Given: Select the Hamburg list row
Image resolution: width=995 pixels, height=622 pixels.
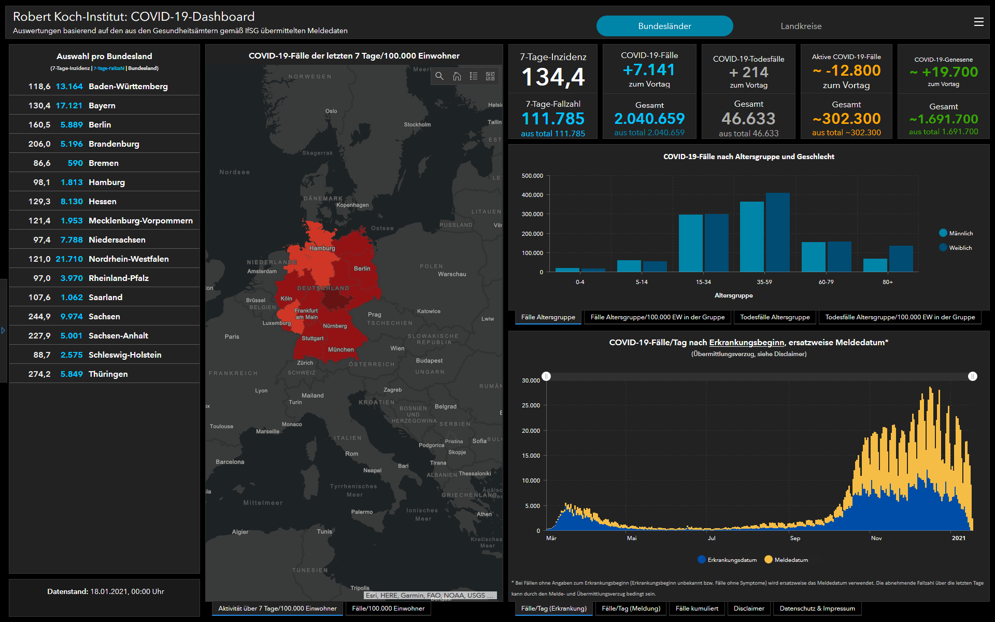Looking at the screenshot, I should pyautogui.click(x=104, y=182).
